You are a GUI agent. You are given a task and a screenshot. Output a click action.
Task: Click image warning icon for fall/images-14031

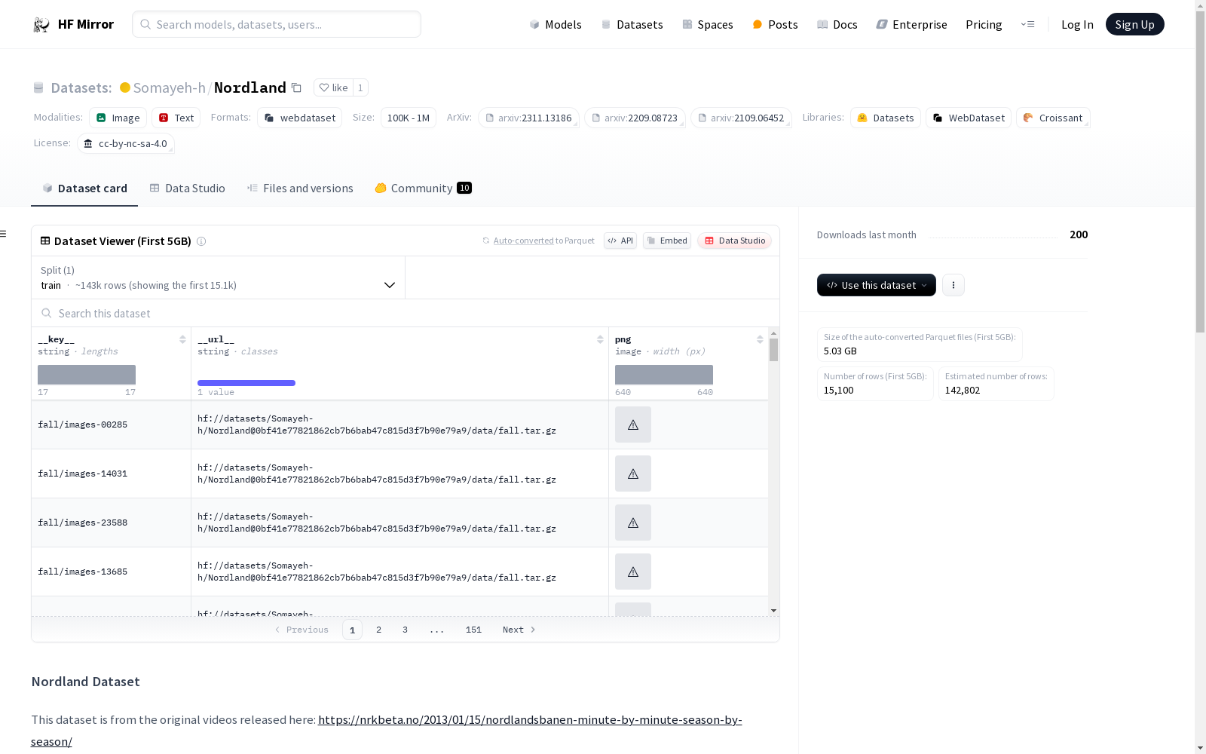coord(633,474)
